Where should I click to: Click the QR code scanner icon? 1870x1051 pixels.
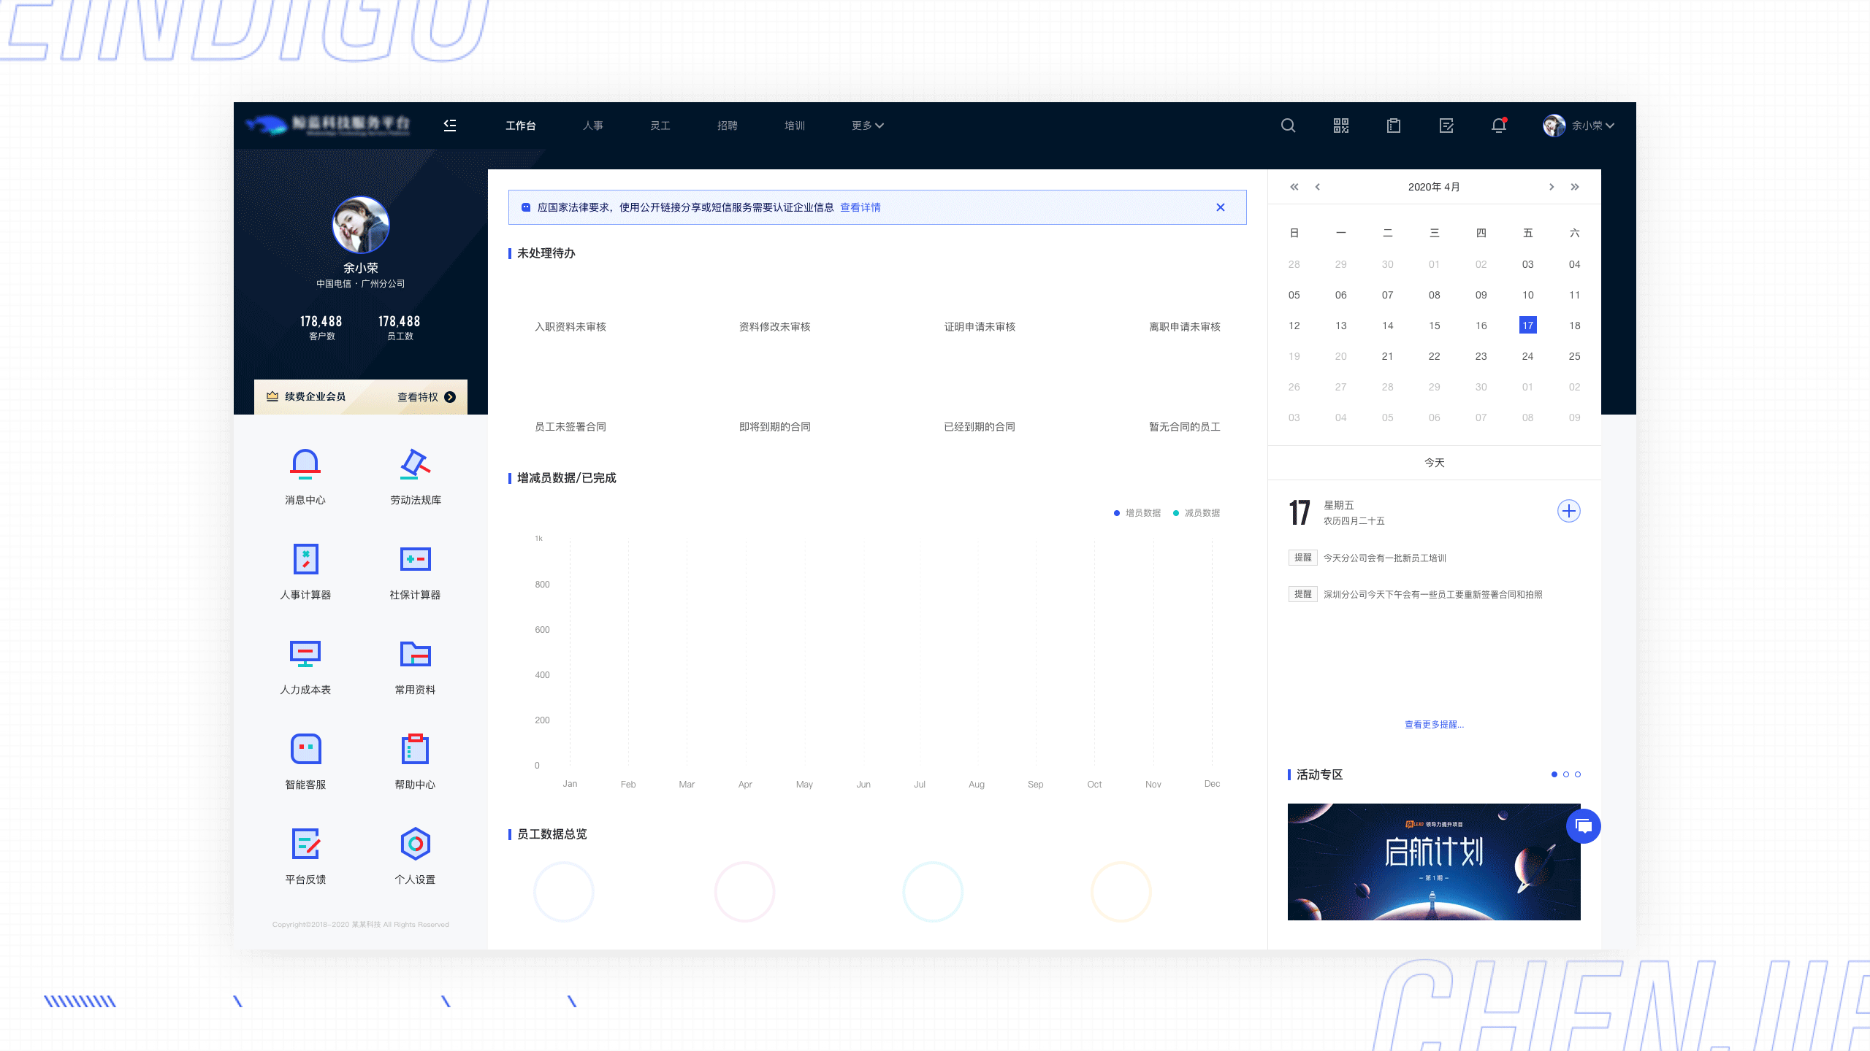[x=1340, y=126]
